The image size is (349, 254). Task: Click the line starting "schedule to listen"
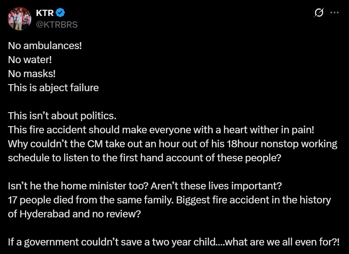pyautogui.click(x=144, y=158)
